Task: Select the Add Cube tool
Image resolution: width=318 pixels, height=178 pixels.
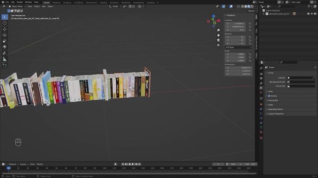Action: 4,66
